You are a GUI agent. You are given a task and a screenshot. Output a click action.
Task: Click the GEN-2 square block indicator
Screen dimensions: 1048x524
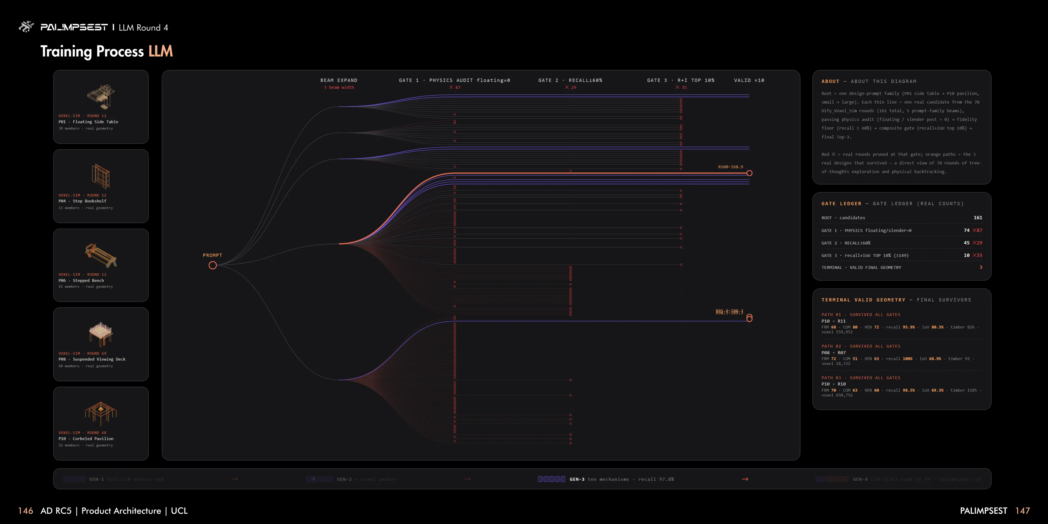[319, 479]
